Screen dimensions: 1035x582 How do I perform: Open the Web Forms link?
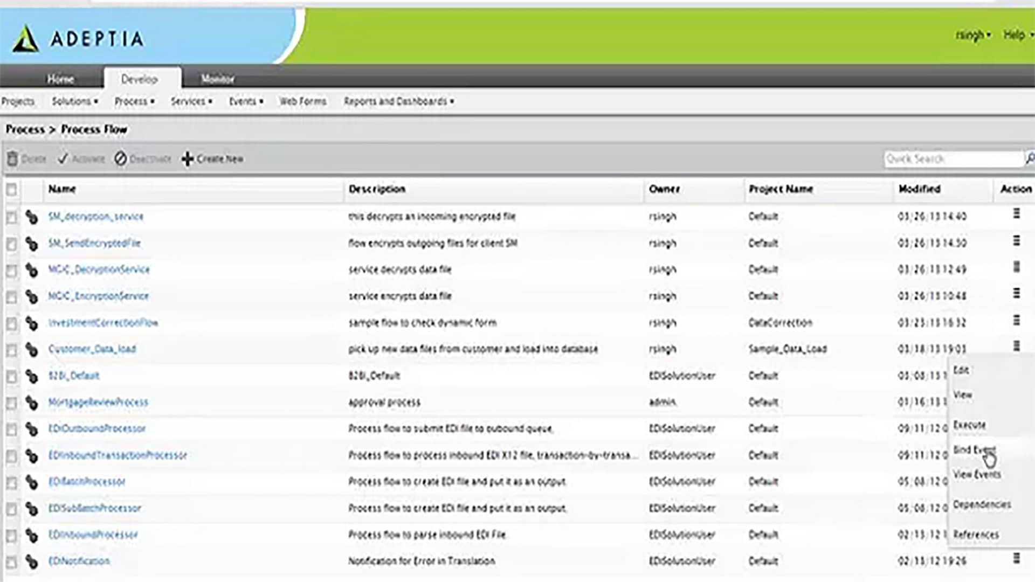pos(302,101)
